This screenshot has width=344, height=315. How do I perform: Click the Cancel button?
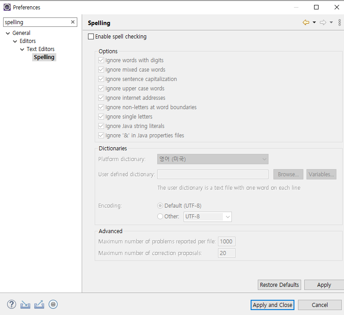point(319,305)
